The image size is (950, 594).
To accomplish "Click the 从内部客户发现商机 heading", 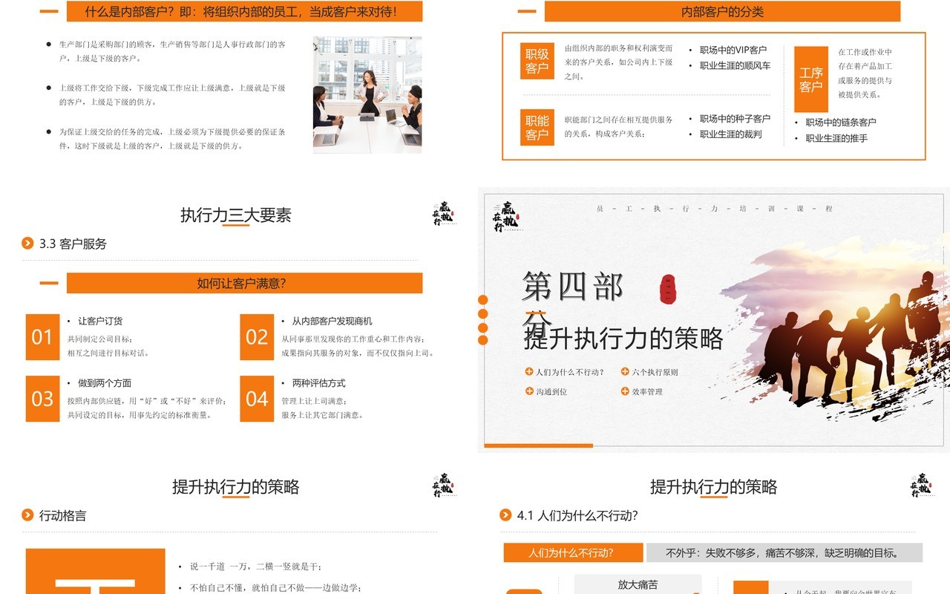I will coord(332,321).
